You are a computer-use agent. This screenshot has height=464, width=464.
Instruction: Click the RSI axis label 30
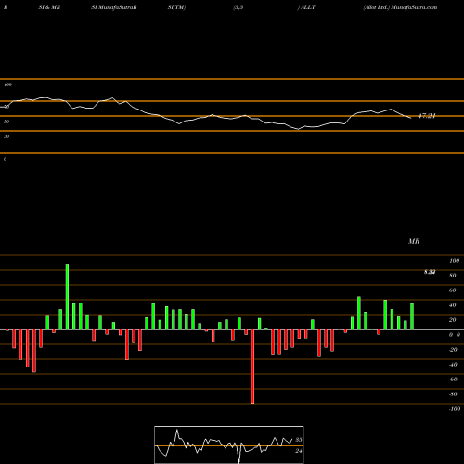click(6, 136)
